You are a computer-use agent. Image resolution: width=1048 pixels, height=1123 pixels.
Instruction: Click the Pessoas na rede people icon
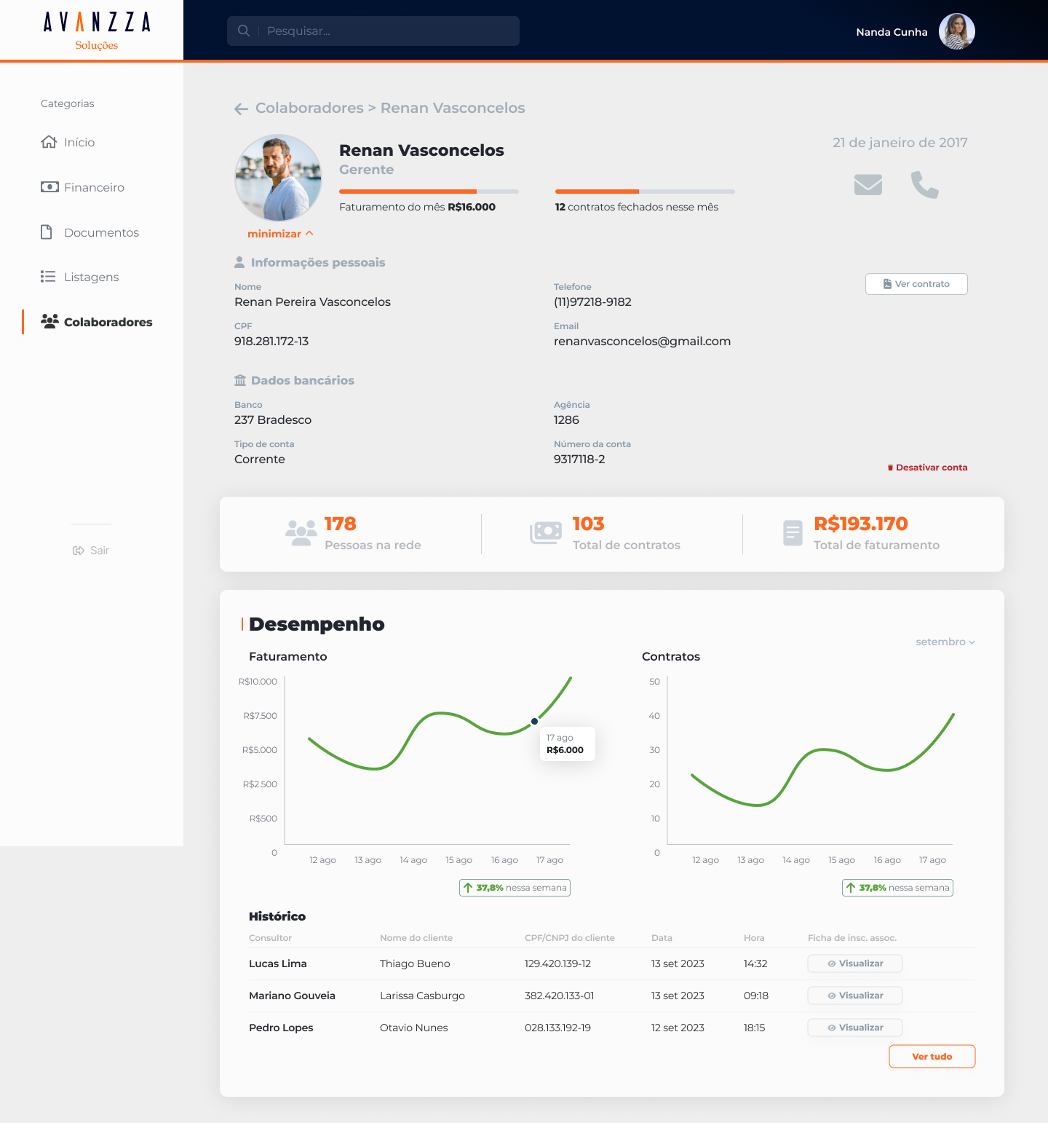(x=301, y=533)
